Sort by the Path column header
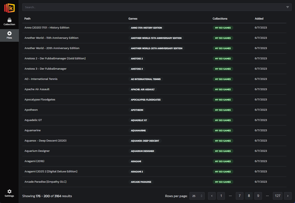This screenshot has width=295, height=203. click(x=27, y=19)
